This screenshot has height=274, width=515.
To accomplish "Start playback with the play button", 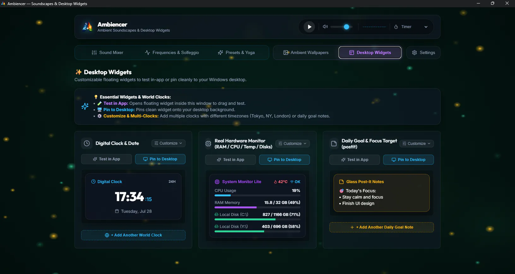I will [x=309, y=27].
